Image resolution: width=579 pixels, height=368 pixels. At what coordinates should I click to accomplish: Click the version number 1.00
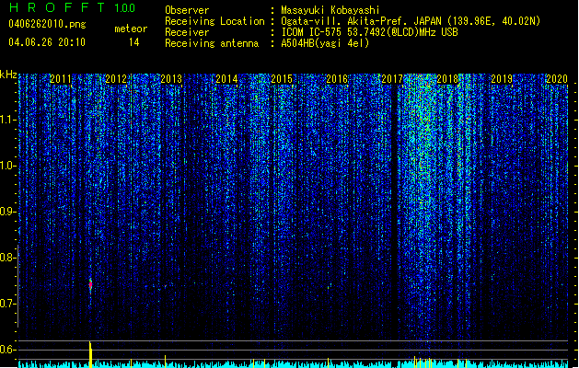tap(125, 8)
